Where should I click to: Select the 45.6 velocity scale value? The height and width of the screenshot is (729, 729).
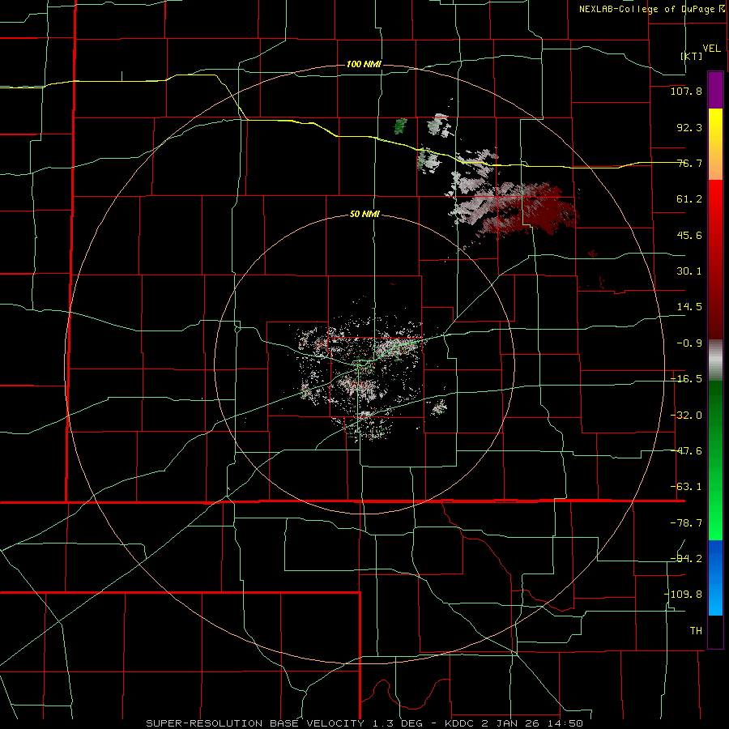(689, 235)
